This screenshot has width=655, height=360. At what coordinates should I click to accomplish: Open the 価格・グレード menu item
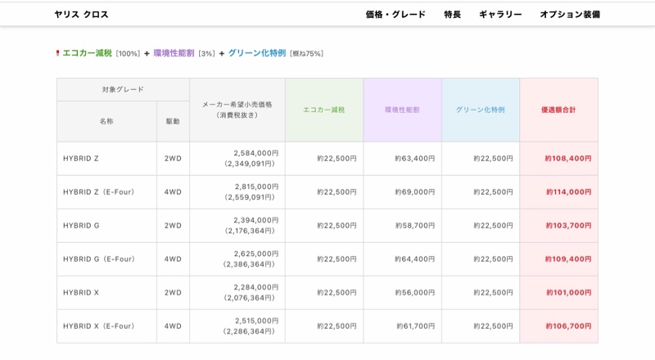[395, 14]
